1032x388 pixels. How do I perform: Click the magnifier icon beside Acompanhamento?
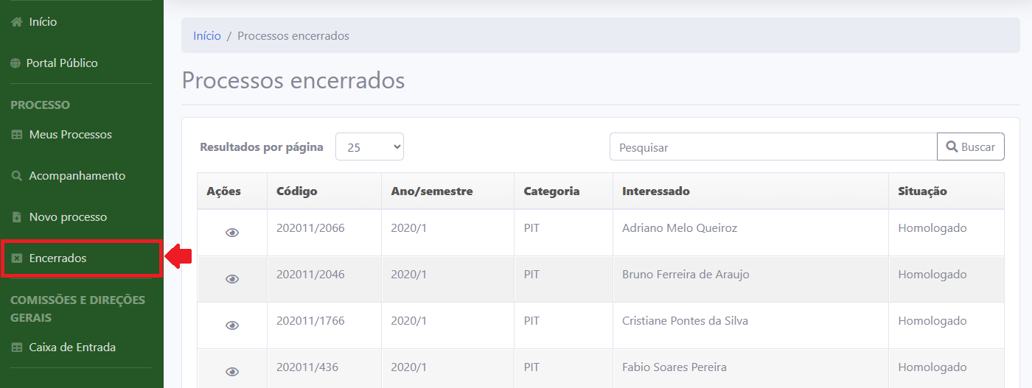(x=16, y=176)
